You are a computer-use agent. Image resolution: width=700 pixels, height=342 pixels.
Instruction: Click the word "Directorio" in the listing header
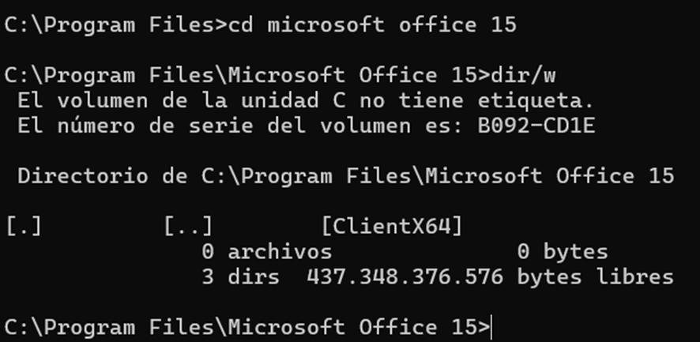click(82, 176)
